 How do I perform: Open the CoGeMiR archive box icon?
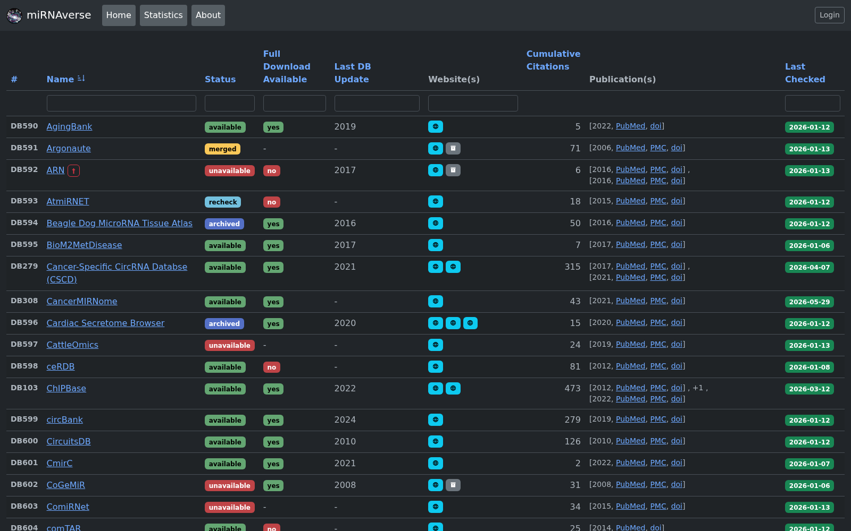tap(453, 485)
